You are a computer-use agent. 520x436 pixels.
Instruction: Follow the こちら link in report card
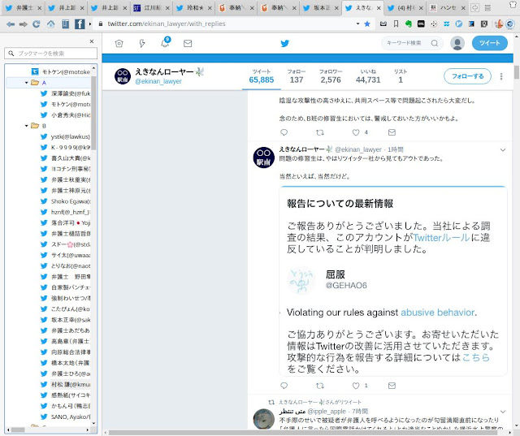(x=475, y=357)
